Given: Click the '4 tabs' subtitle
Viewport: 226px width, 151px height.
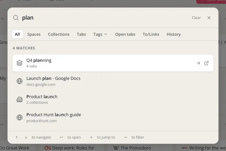Looking at the screenshot, I should tap(32, 66).
